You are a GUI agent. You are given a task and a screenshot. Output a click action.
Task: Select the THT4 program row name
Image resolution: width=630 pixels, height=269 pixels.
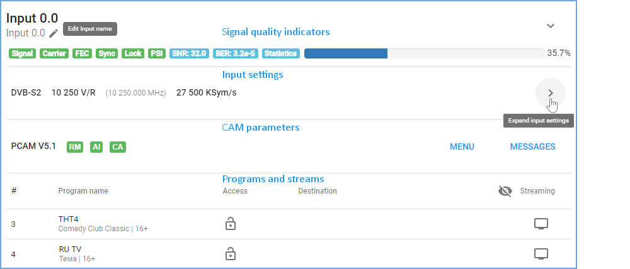coord(68,219)
